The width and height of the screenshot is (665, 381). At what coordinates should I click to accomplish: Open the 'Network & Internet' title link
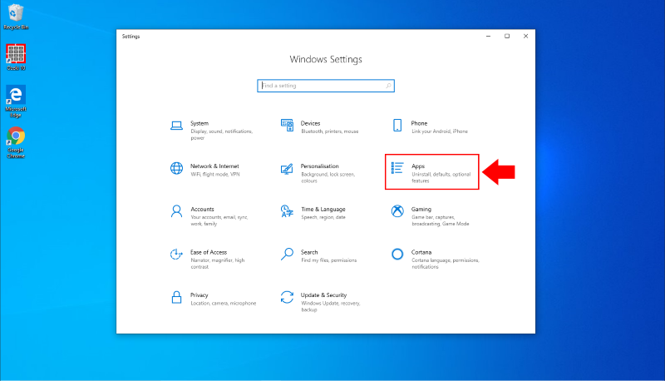coord(214,166)
